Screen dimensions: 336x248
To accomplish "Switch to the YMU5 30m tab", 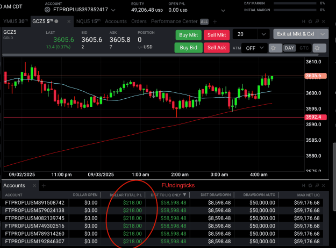I will tap(16, 21).
